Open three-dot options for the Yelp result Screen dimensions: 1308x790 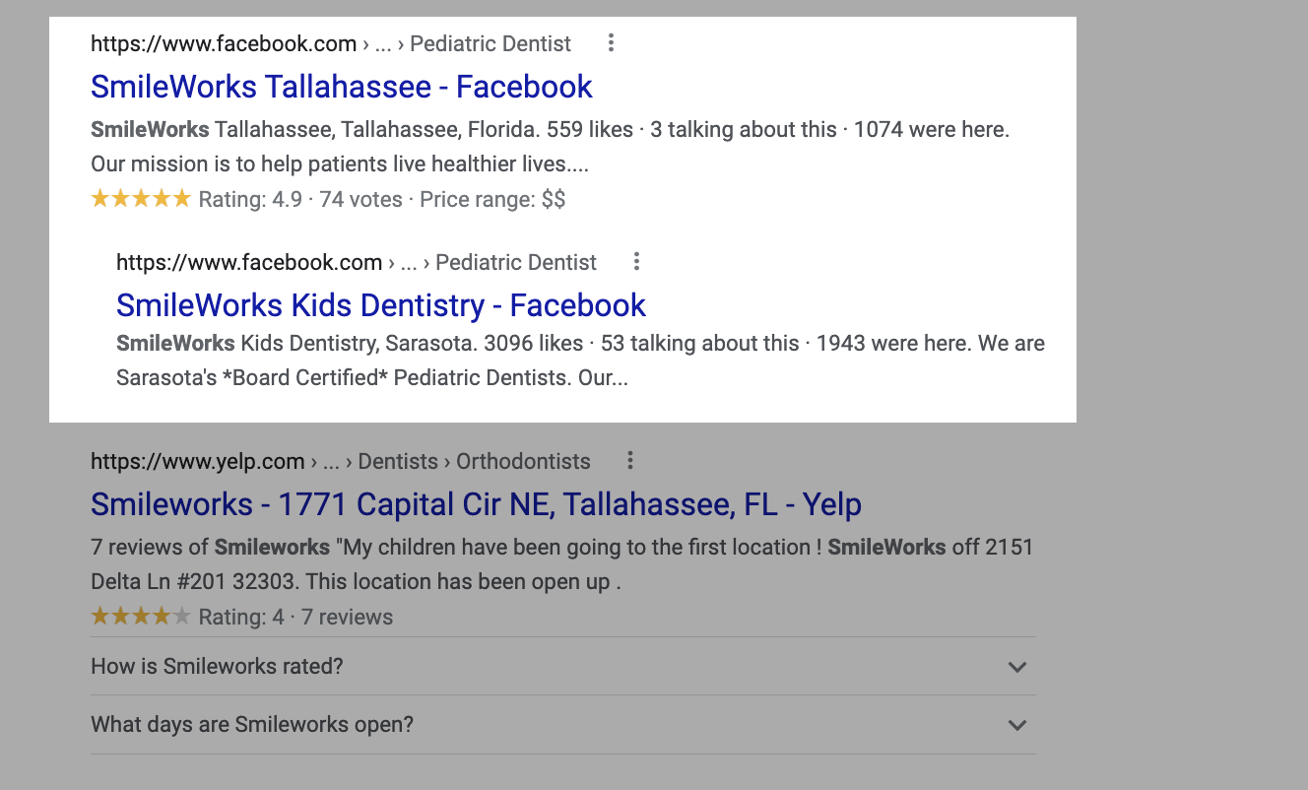tap(630, 461)
